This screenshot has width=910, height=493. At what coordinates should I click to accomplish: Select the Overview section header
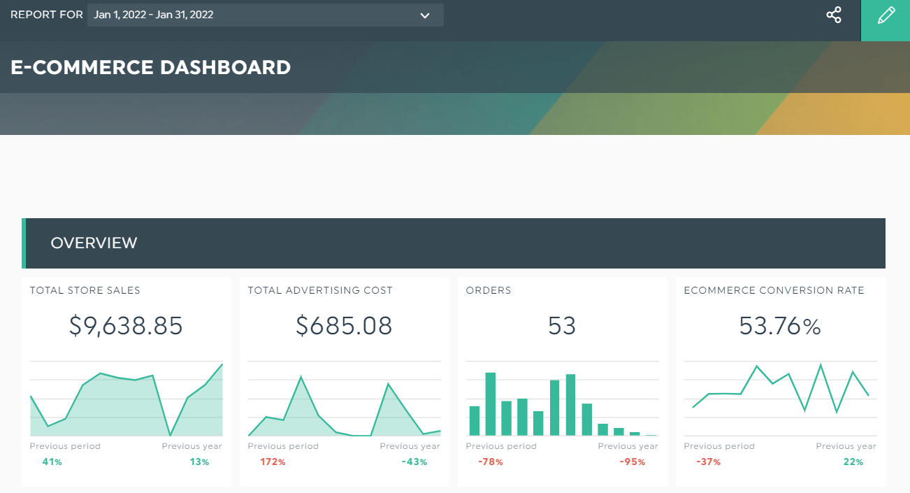[94, 243]
